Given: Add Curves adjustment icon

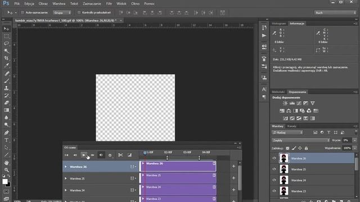Looking at the screenshot, I should [299, 103].
